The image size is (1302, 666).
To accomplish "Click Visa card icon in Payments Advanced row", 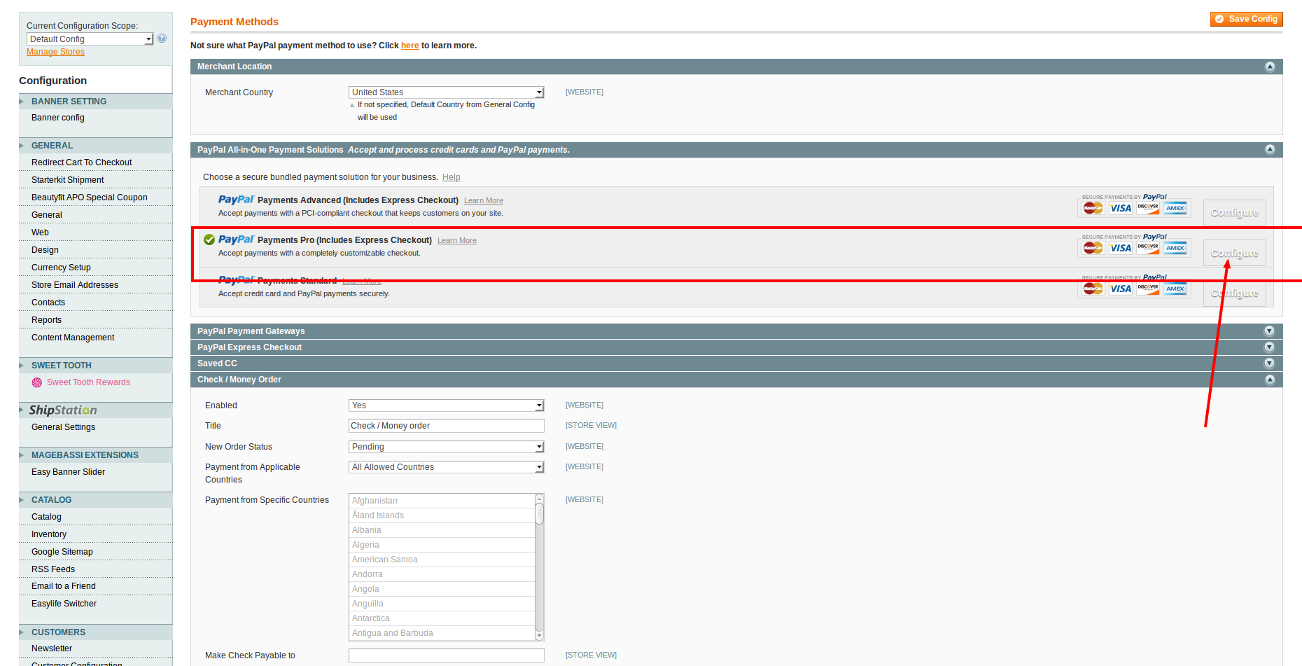I will point(1120,208).
